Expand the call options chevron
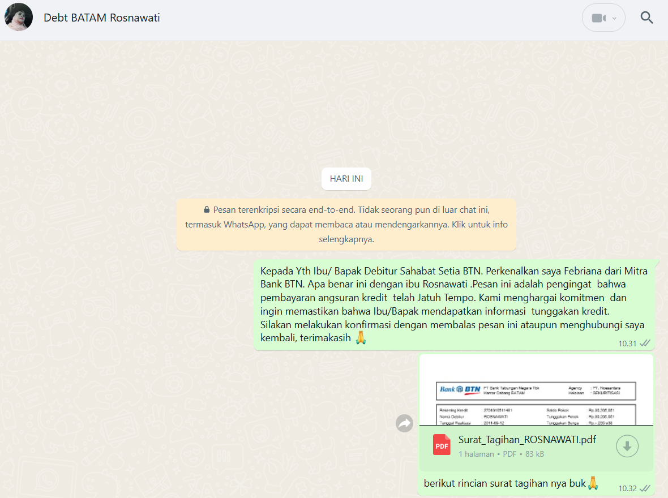The height and width of the screenshot is (498, 668). pos(615,18)
